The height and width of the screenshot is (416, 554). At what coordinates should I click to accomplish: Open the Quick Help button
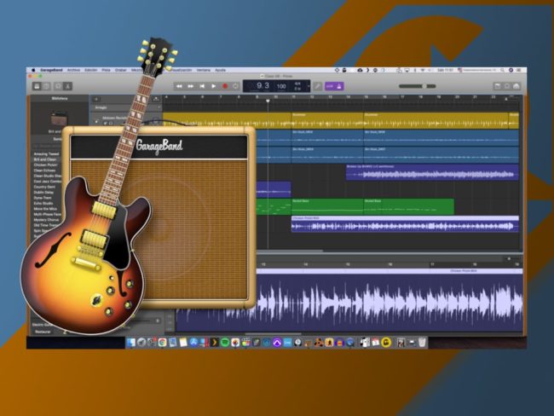(x=46, y=86)
